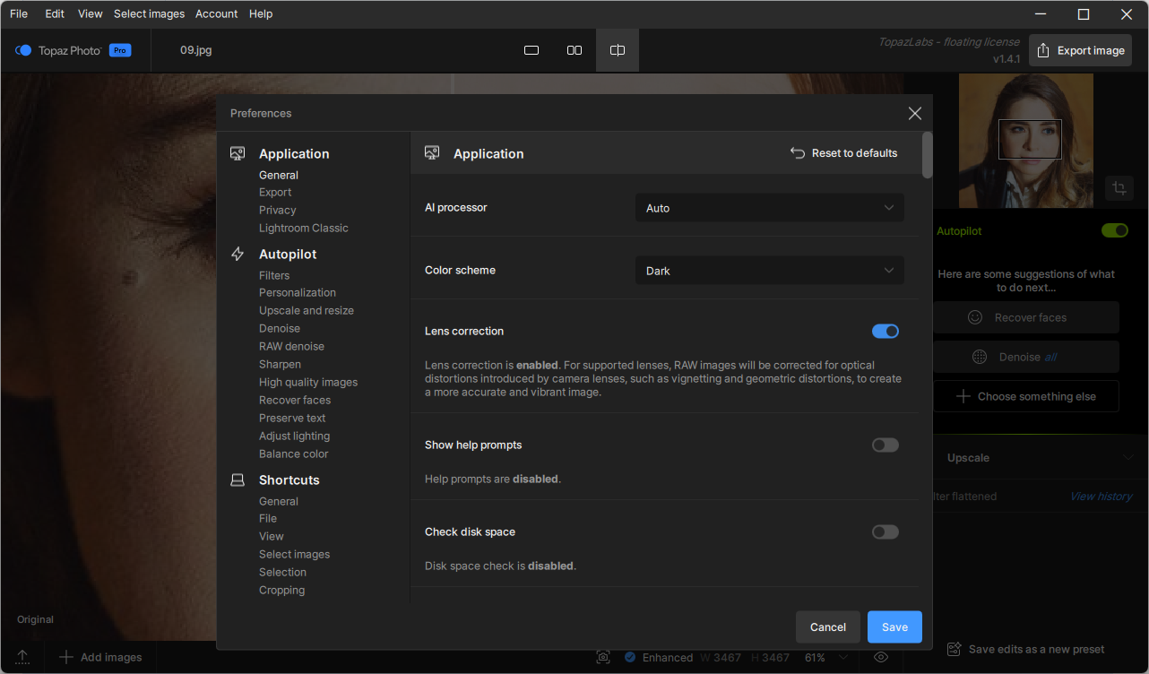Open the Color scheme dropdown
This screenshot has height=674, width=1149.
769,271
